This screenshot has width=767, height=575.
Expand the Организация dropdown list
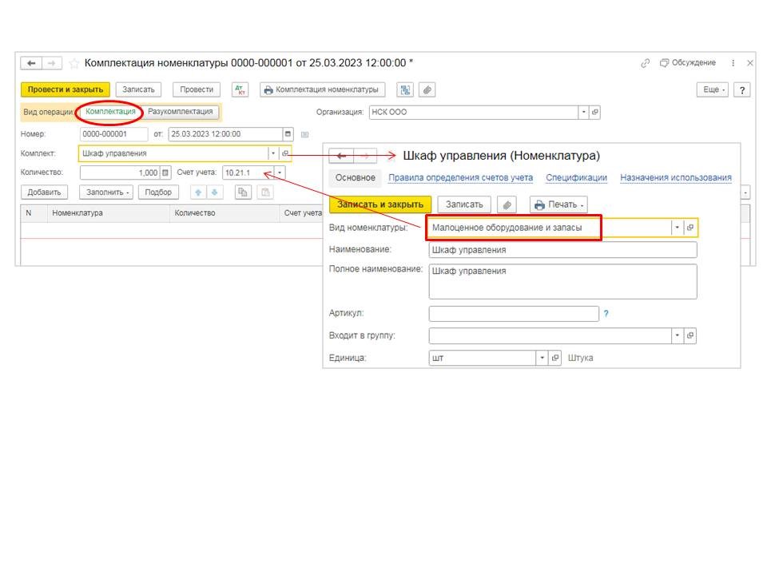click(x=583, y=112)
